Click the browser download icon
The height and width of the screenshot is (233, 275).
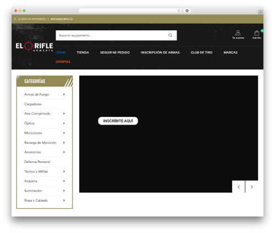coord(187,10)
